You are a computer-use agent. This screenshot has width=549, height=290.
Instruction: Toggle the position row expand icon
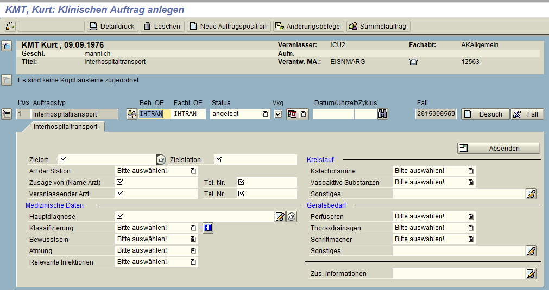(7, 114)
